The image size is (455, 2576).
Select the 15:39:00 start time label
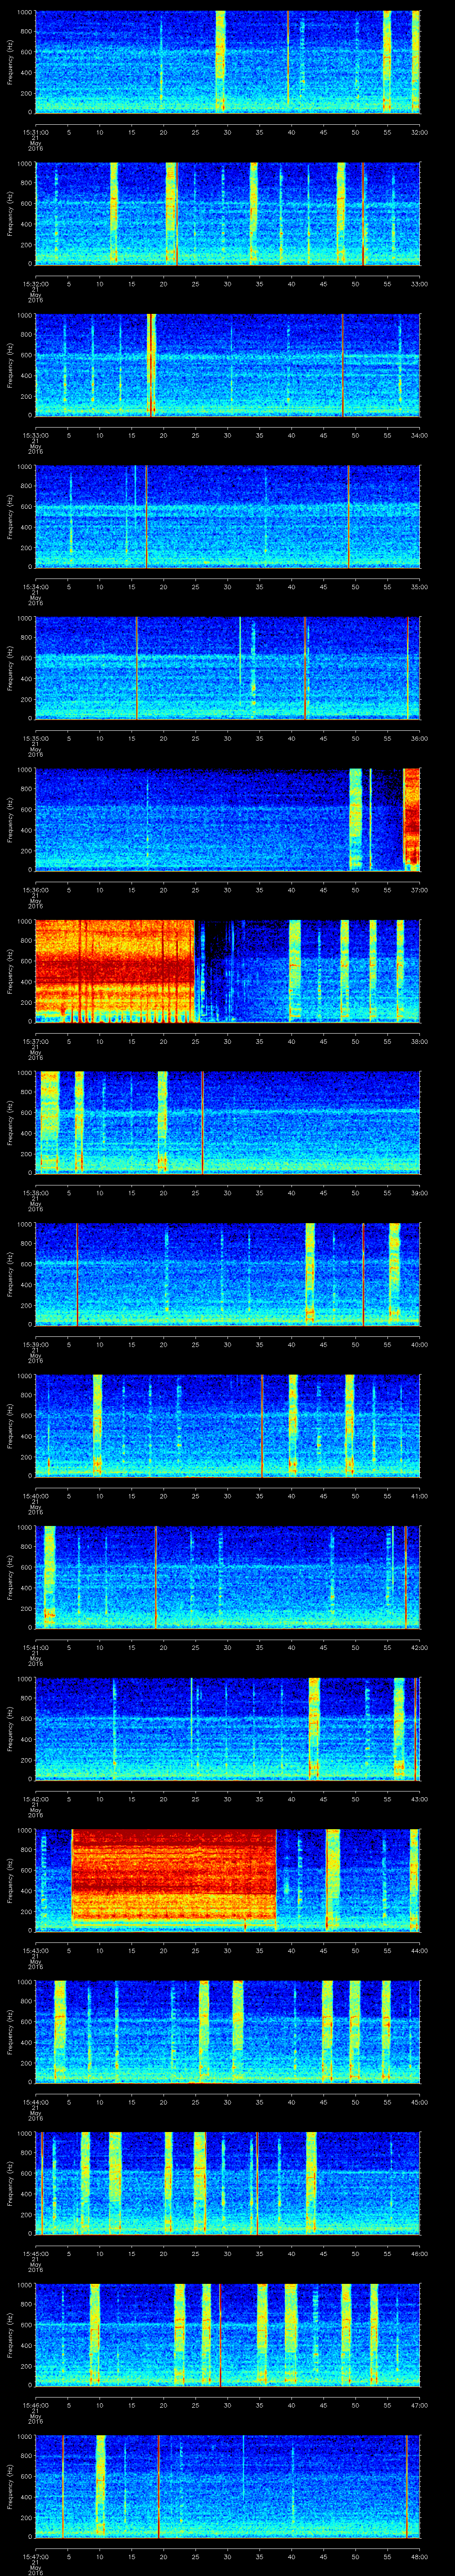click(35, 1344)
